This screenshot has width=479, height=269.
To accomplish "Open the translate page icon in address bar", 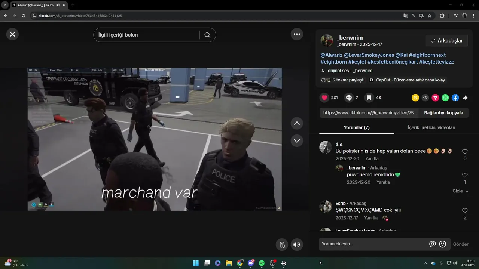I will coord(406,16).
